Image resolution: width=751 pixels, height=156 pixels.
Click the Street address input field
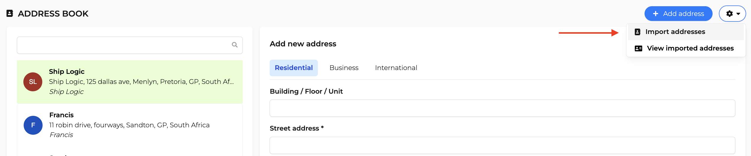point(502,145)
